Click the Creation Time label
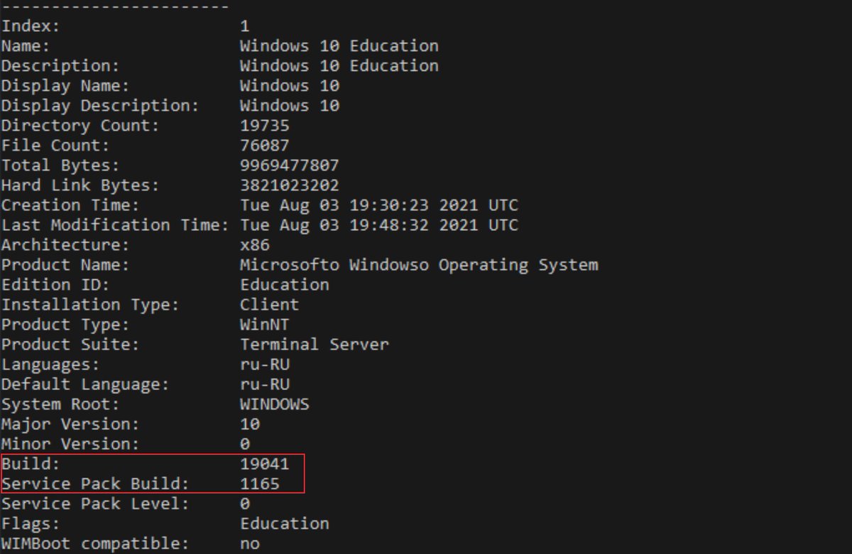The image size is (852, 554). pos(70,205)
